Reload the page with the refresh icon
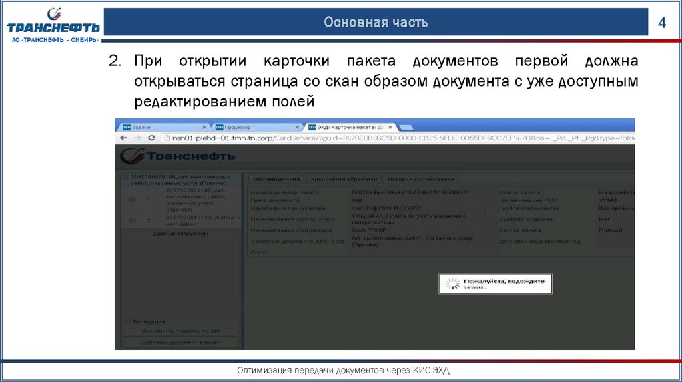 (x=151, y=138)
